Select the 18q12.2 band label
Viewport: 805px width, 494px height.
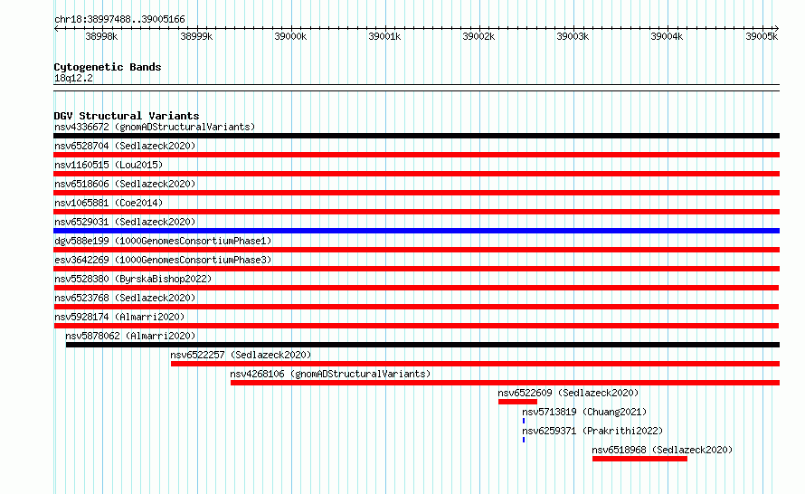pyautogui.click(x=73, y=78)
